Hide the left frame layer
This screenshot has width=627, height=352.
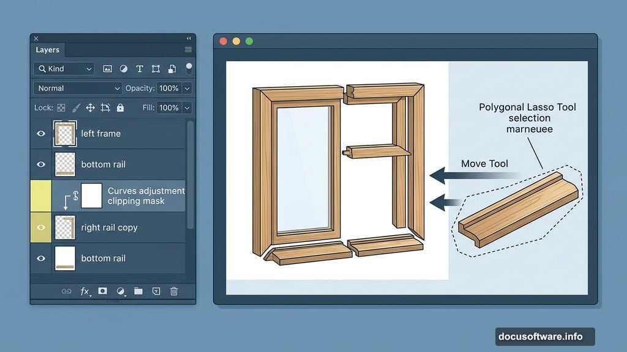[x=40, y=133]
